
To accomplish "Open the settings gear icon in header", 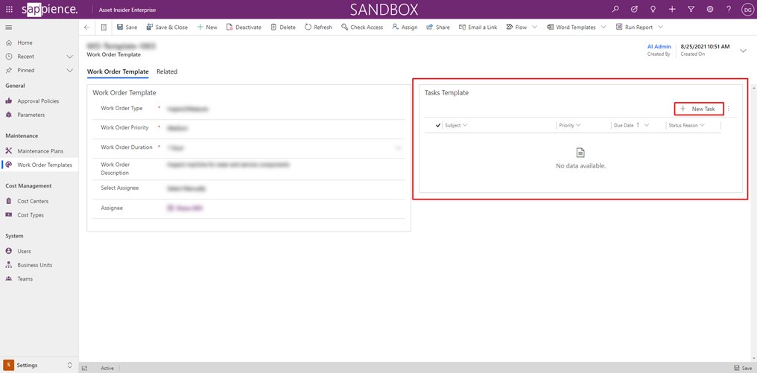I will 709,10.
